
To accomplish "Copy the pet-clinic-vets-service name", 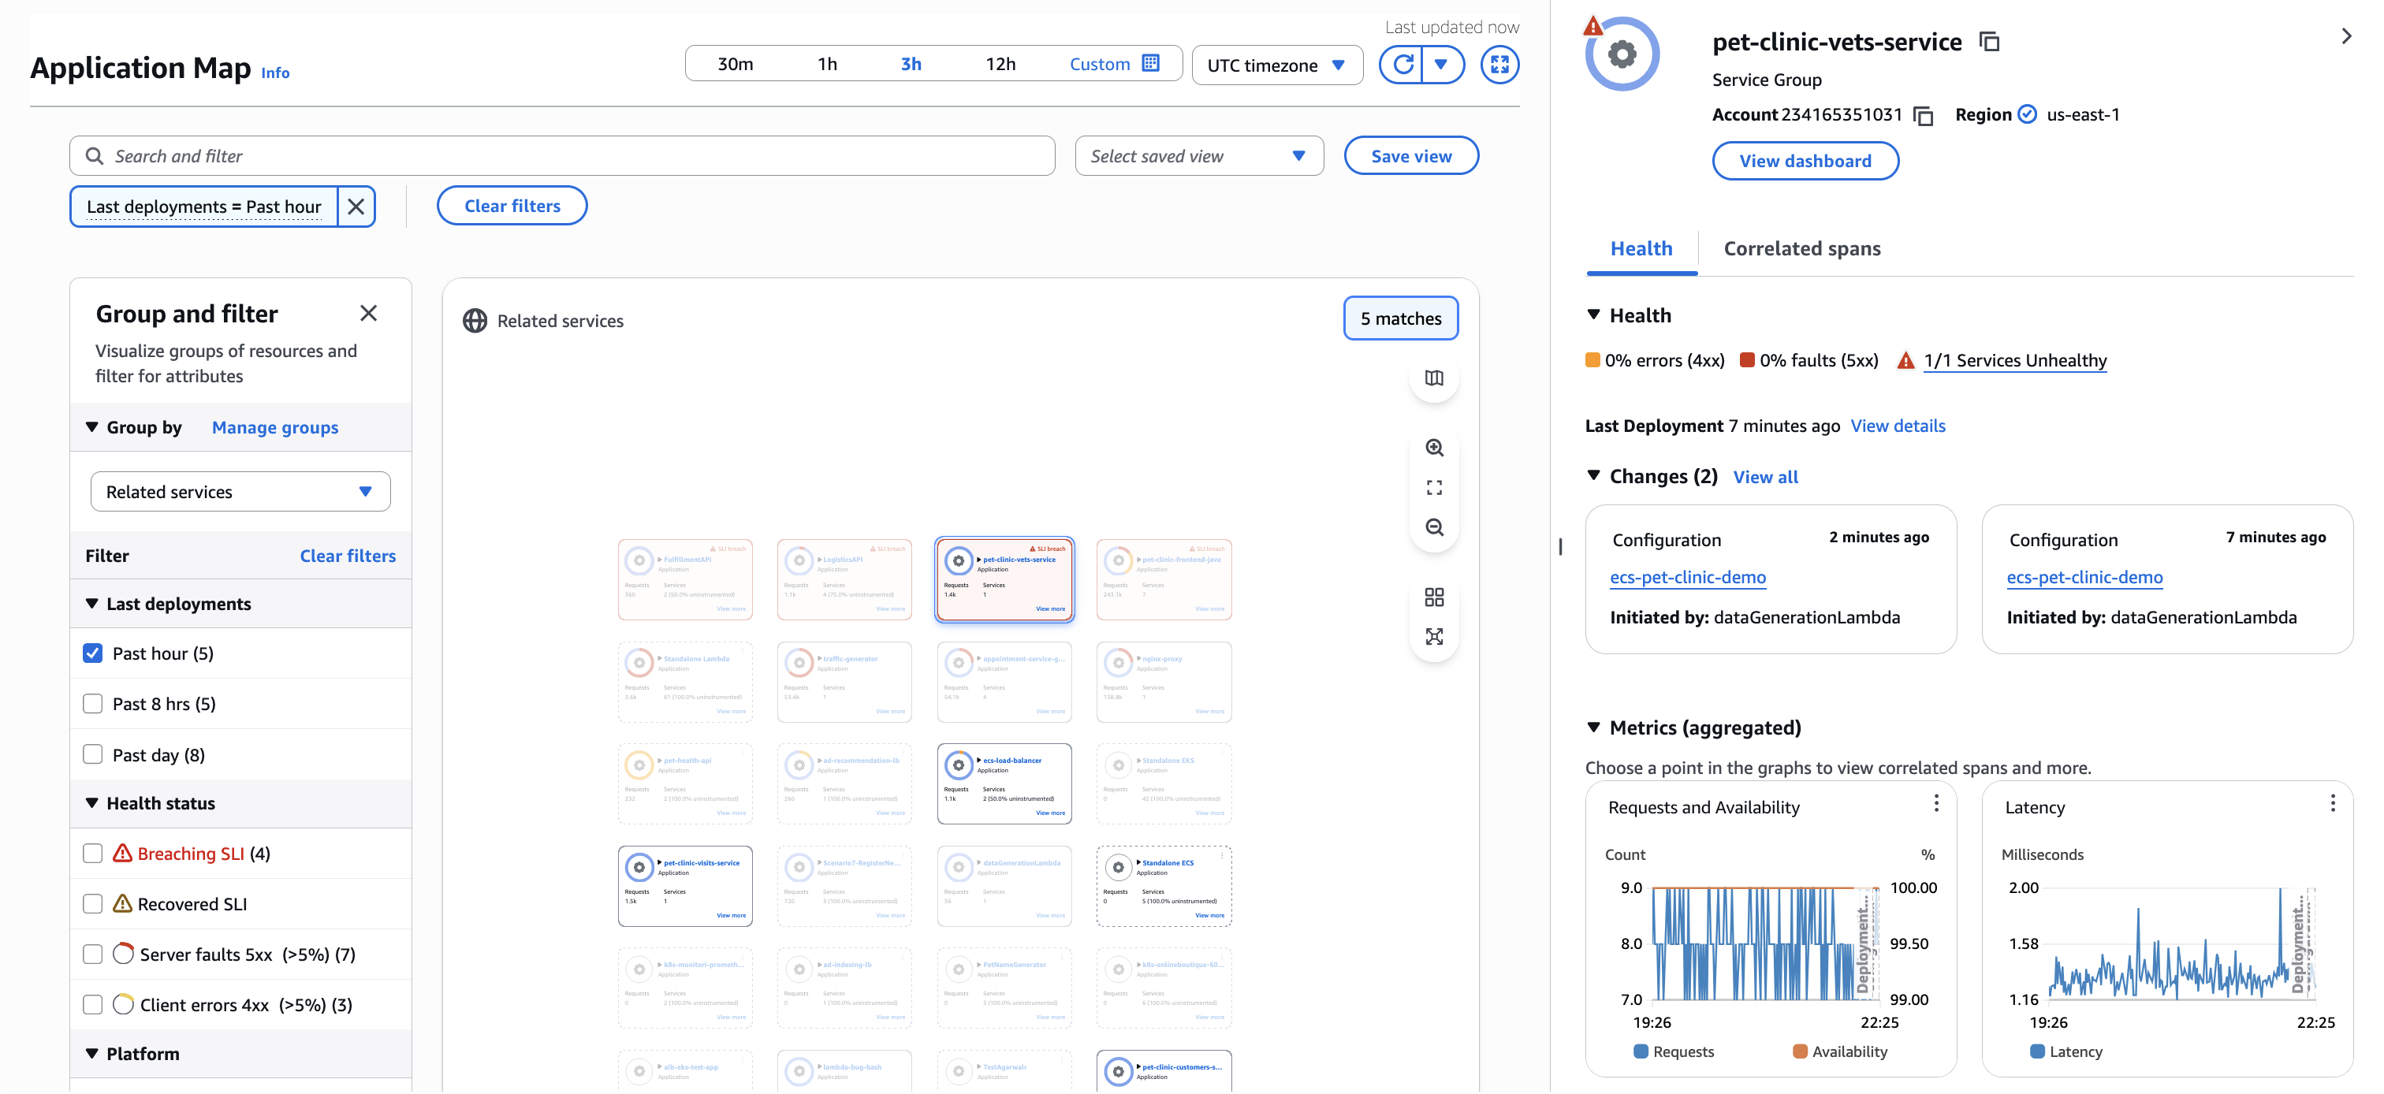I will [x=1989, y=41].
